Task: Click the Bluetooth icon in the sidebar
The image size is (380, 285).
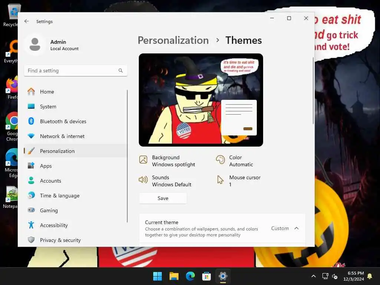Action: coord(31,121)
